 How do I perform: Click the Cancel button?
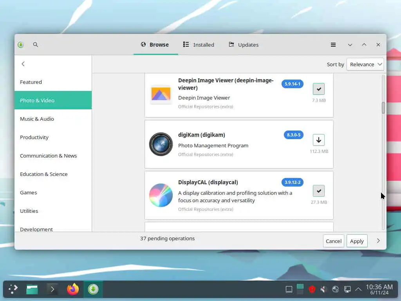coord(334,241)
